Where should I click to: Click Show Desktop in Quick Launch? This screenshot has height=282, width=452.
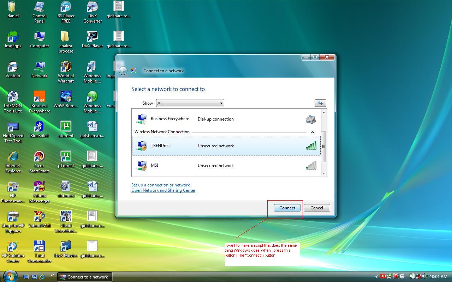[x=26, y=277]
